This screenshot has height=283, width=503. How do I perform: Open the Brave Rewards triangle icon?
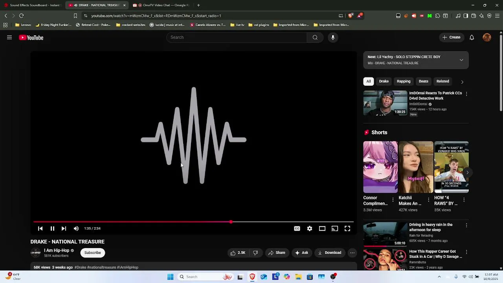(360, 16)
